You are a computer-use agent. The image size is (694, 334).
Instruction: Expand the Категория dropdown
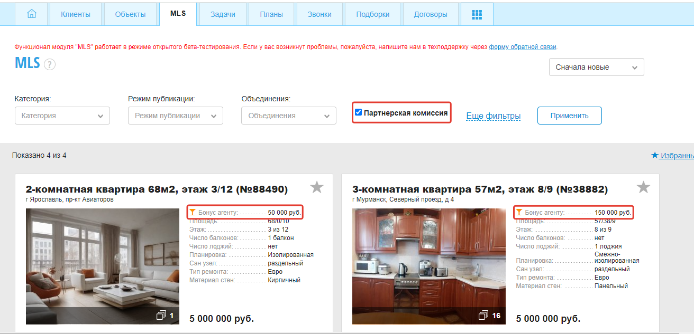point(62,116)
